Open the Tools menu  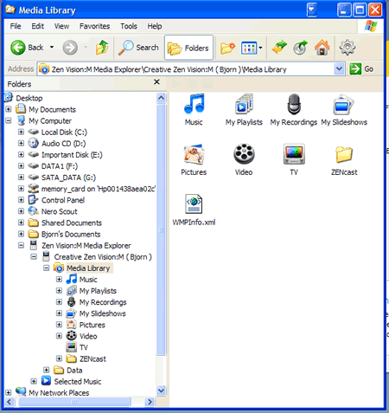click(129, 26)
